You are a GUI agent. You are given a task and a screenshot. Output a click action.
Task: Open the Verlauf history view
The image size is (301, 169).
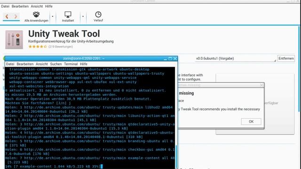tap(98, 17)
